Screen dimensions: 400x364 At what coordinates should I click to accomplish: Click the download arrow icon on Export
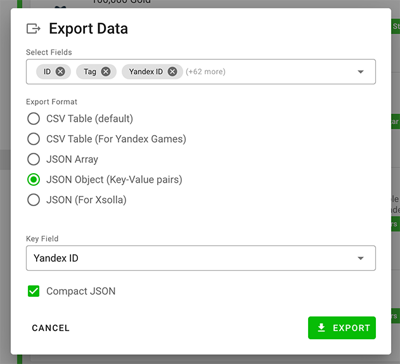pyautogui.click(x=321, y=328)
